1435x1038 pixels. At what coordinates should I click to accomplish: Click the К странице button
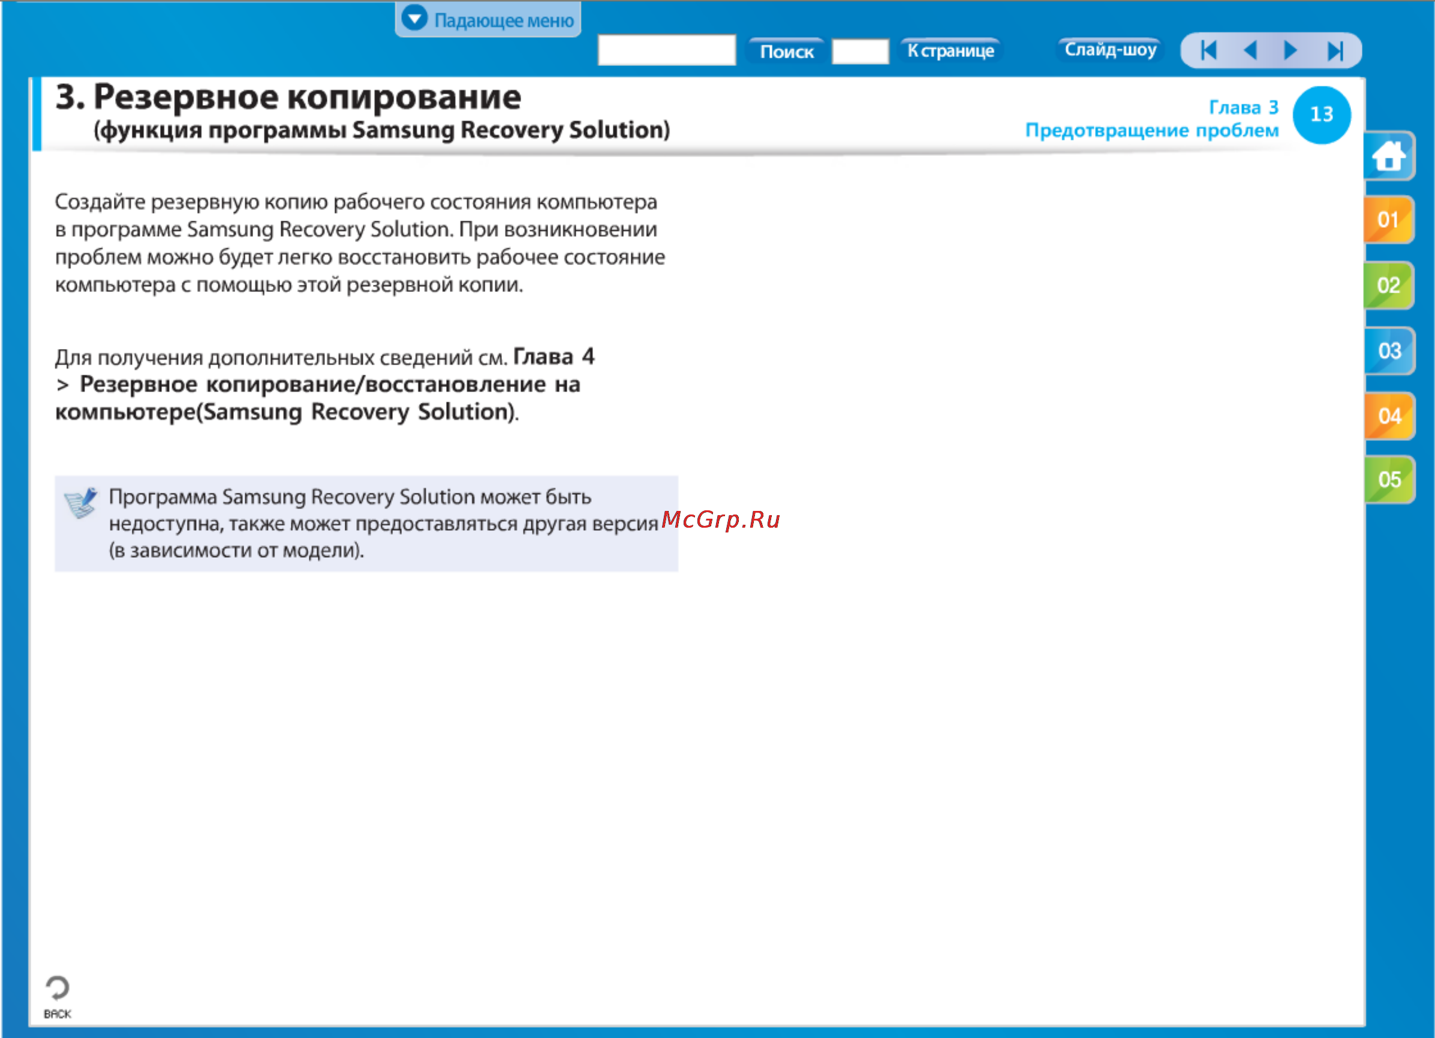click(x=950, y=50)
